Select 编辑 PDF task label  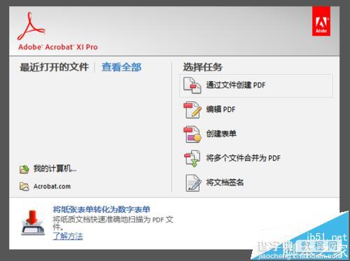coord(220,109)
